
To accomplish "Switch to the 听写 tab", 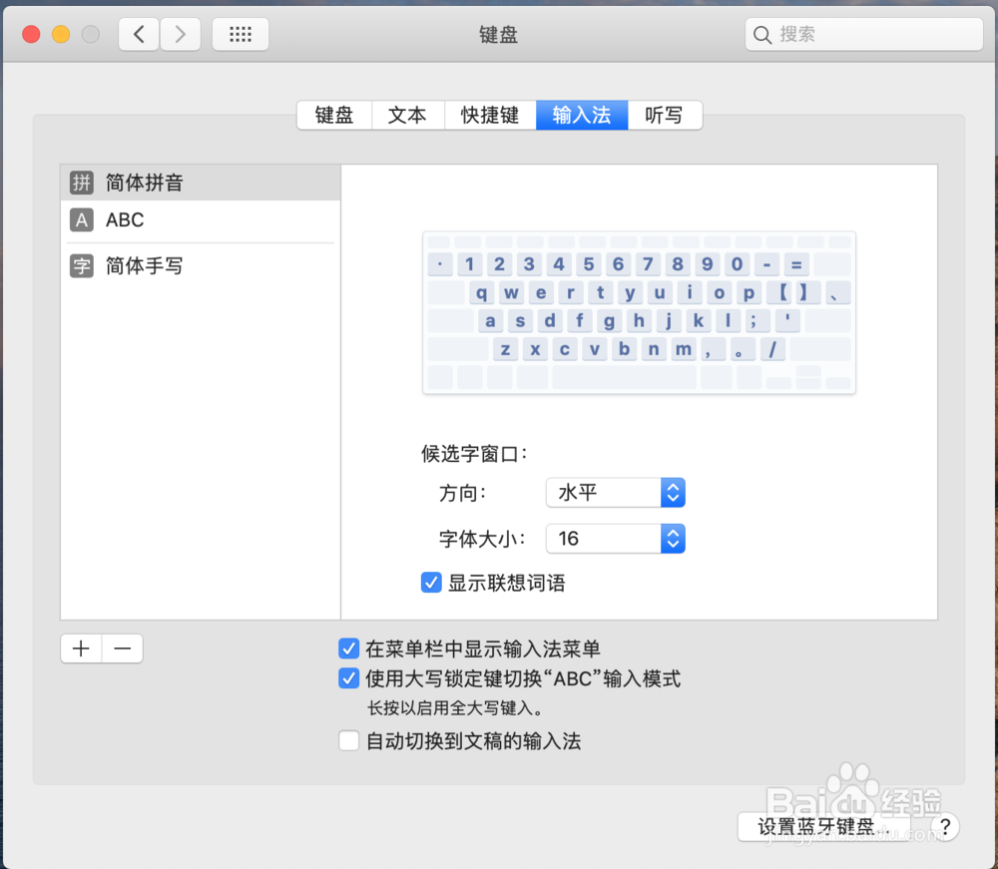I will point(664,115).
